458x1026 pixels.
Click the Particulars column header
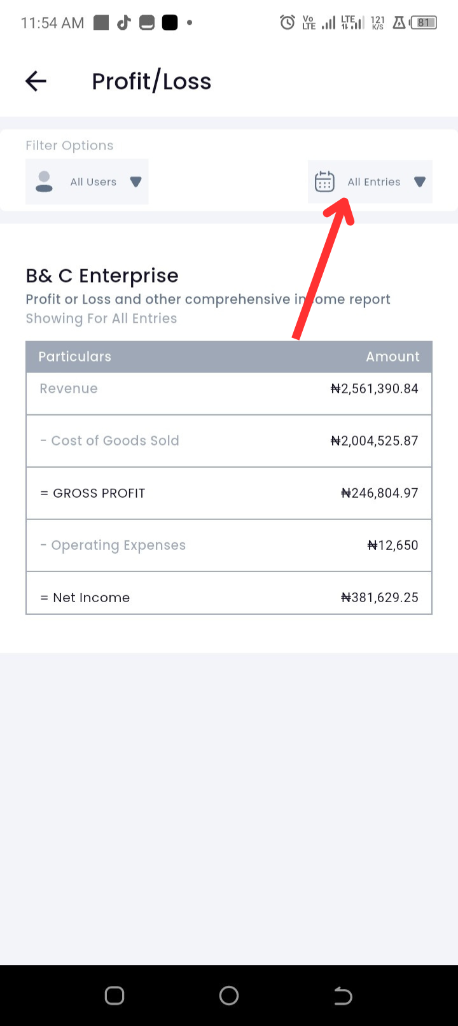(74, 356)
